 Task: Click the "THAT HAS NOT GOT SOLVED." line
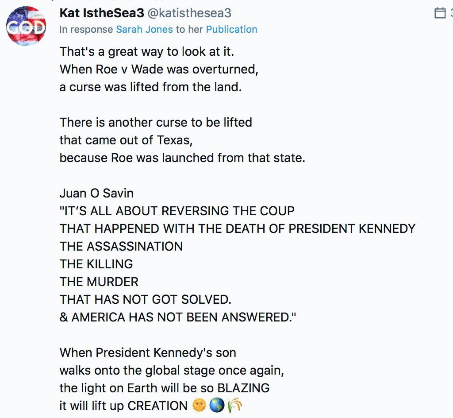coord(146,300)
